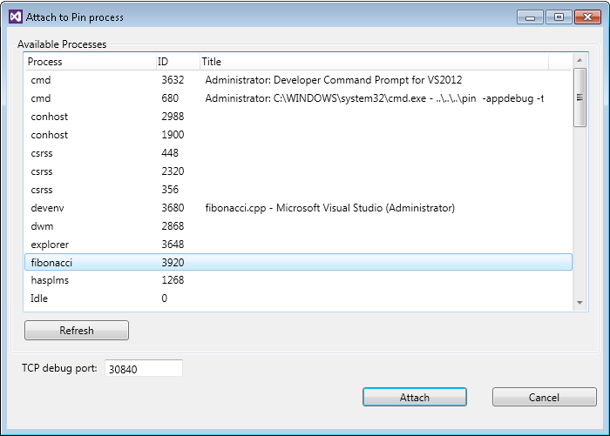Select the csrss process with ID 356
The image size is (610, 436).
pyautogui.click(x=298, y=190)
